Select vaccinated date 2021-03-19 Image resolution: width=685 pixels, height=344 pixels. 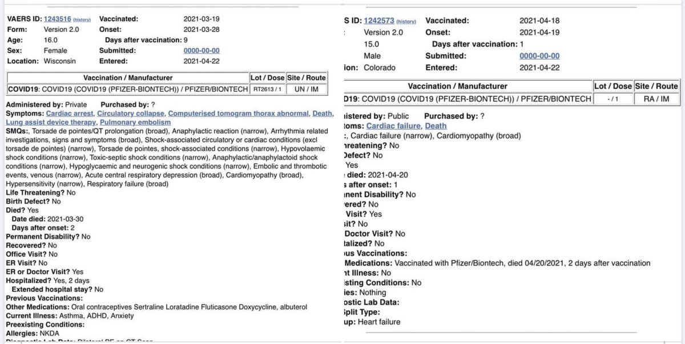tap(202, 19)
